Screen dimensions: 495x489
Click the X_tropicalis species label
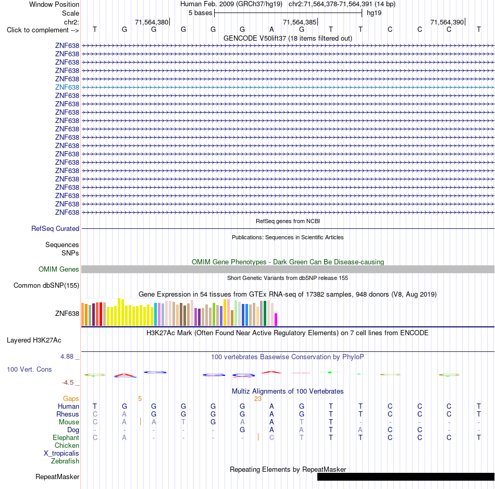61,454
